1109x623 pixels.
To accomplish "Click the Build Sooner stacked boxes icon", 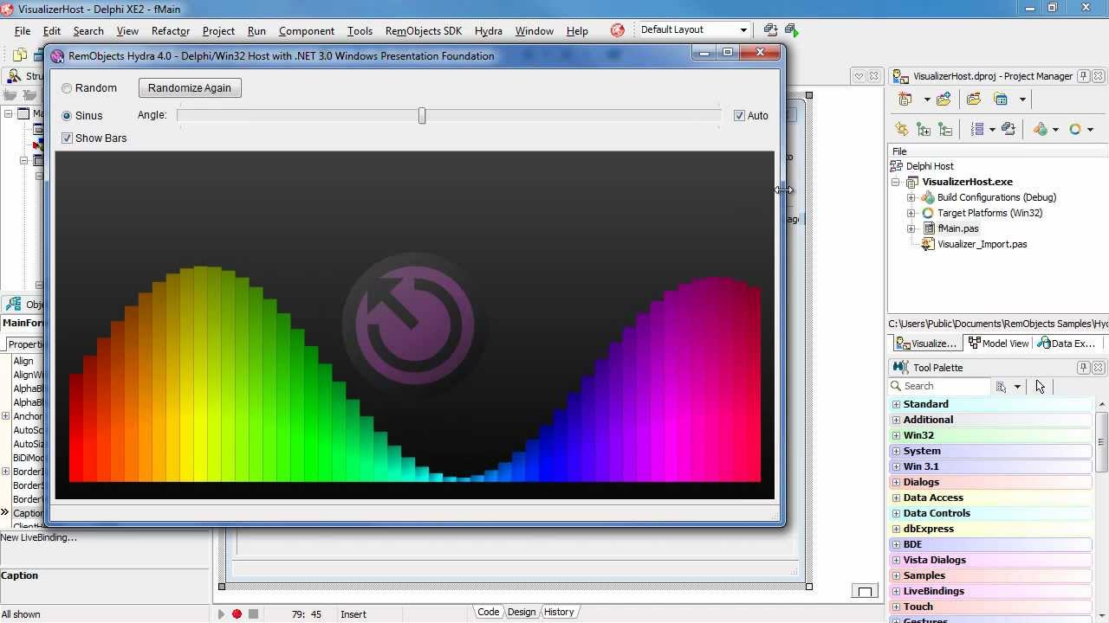I will [x=1008, y=130].
